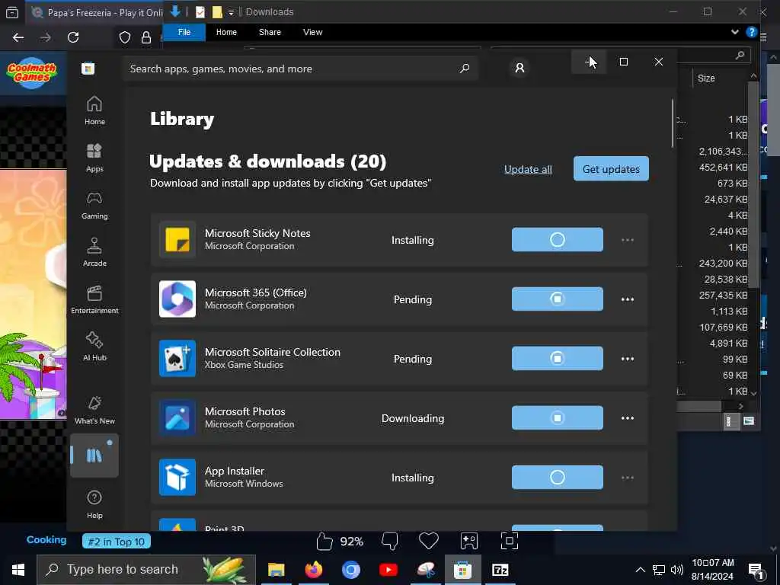This screenshot has width=780, height=585.
Task: Go to the Apps section
Action: [x=94, y=158]
